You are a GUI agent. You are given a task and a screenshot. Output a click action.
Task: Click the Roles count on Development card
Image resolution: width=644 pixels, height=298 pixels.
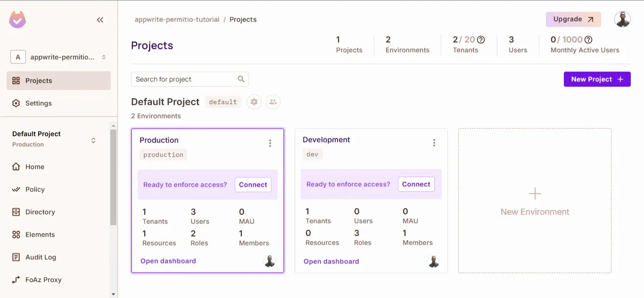[x=363, y=237]
